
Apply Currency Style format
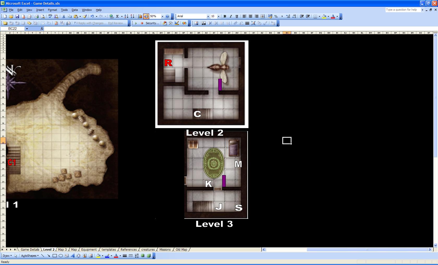click(270, 16)
